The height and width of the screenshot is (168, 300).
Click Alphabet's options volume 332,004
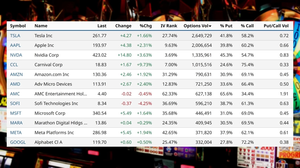tap(204, 142)
